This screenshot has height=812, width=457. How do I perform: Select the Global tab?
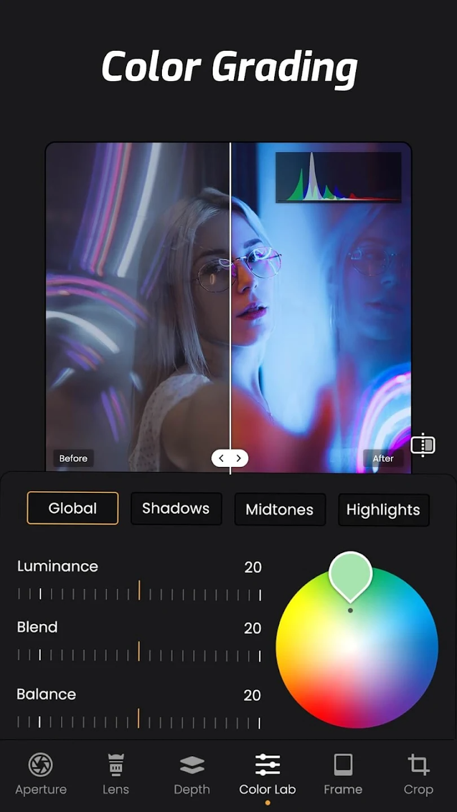tap(73, 509)
